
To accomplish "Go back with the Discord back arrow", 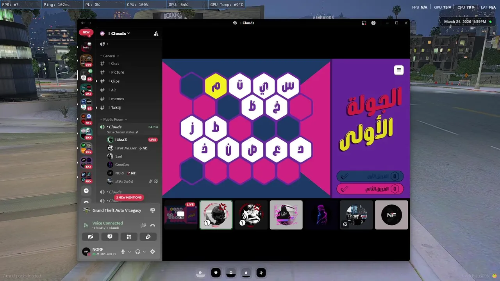I will [83, 23].
